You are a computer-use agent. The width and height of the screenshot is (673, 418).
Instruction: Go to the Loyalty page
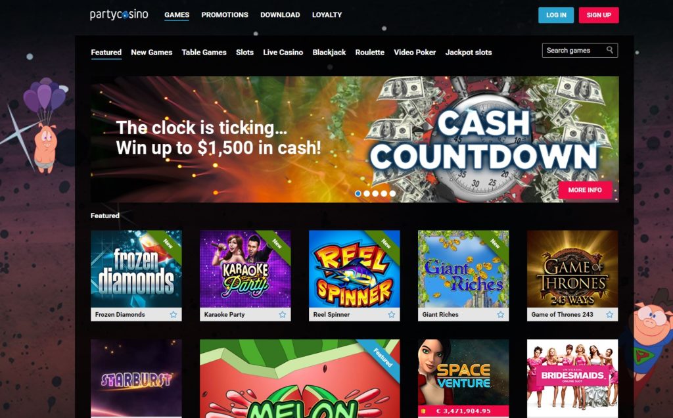pos(327,14)
